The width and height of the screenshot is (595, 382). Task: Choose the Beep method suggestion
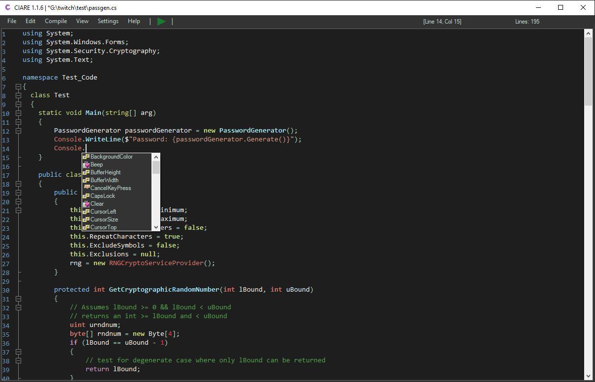click(117, 164)
